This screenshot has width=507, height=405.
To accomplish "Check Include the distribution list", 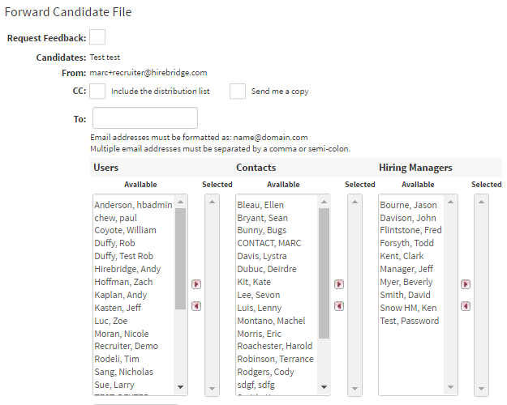I will pyautogui.click(x=97, y=92).
